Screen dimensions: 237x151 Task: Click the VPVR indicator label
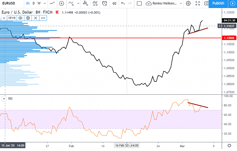click(12, 18)
